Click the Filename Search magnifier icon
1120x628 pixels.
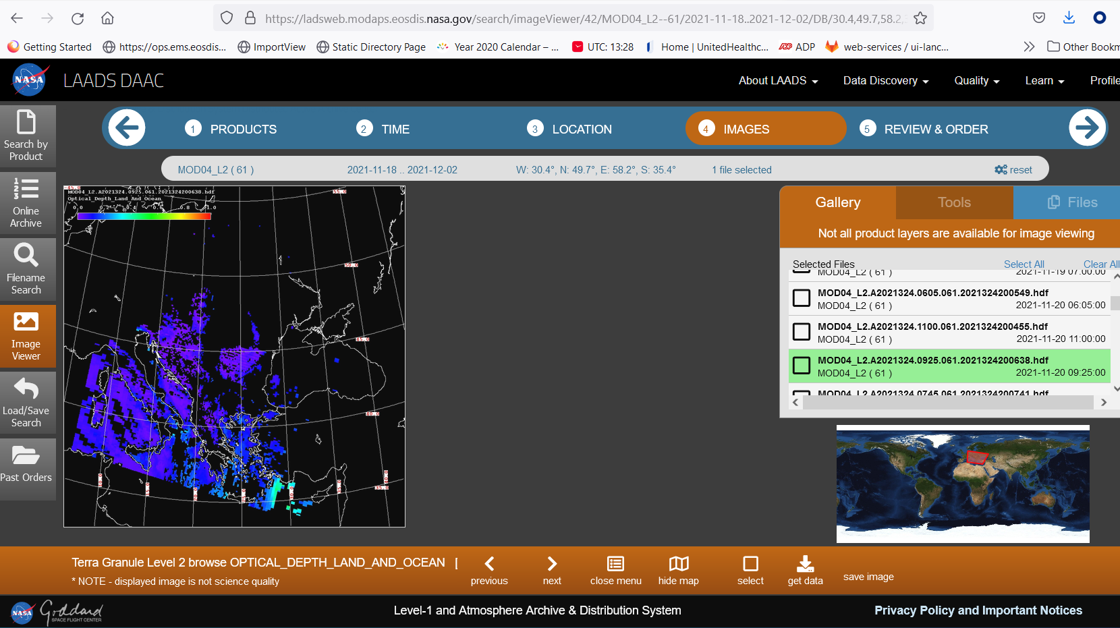pyautogui.click(x=26, y=256)
